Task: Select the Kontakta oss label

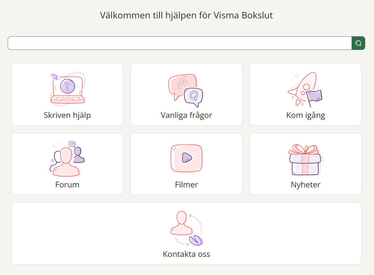Action: pyautogui.click(x=186, y=254)
